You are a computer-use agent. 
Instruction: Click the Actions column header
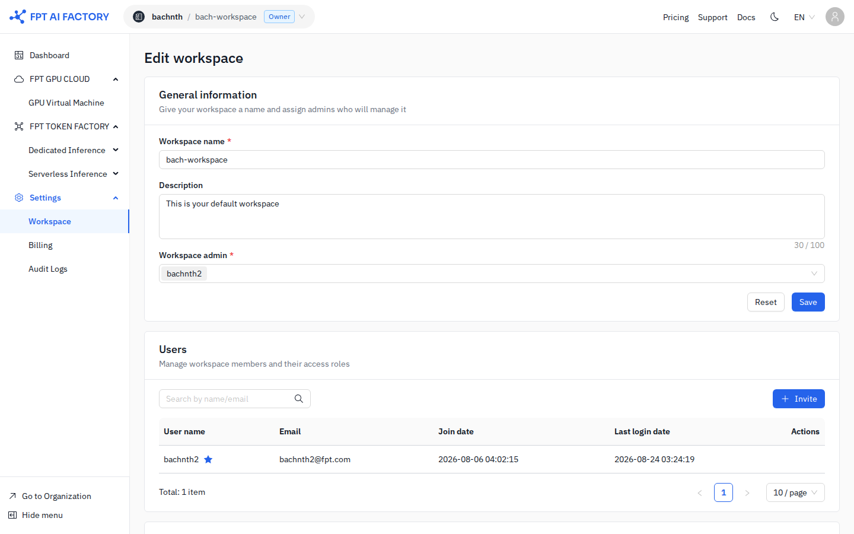805,431
